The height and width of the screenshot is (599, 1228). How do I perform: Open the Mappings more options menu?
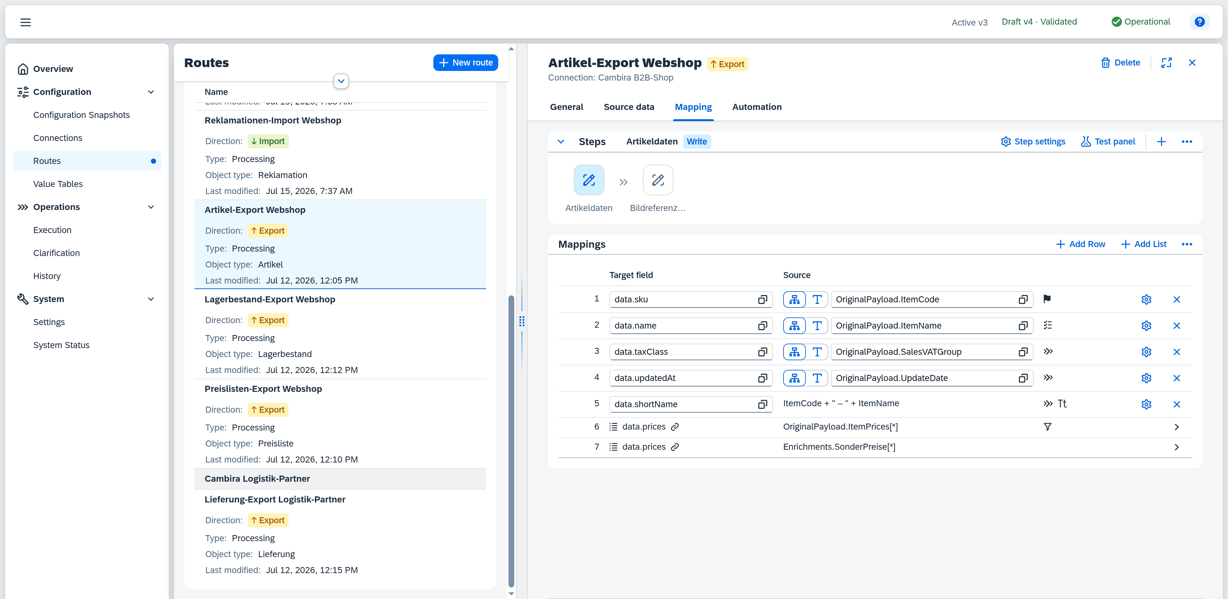1186,245
